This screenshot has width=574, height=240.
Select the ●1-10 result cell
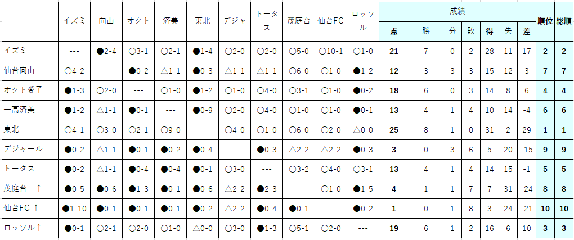pyautogui.click(x=74, y=209)
